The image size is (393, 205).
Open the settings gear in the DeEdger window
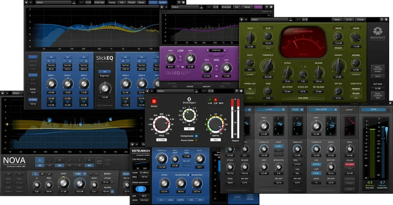[241, 91]
